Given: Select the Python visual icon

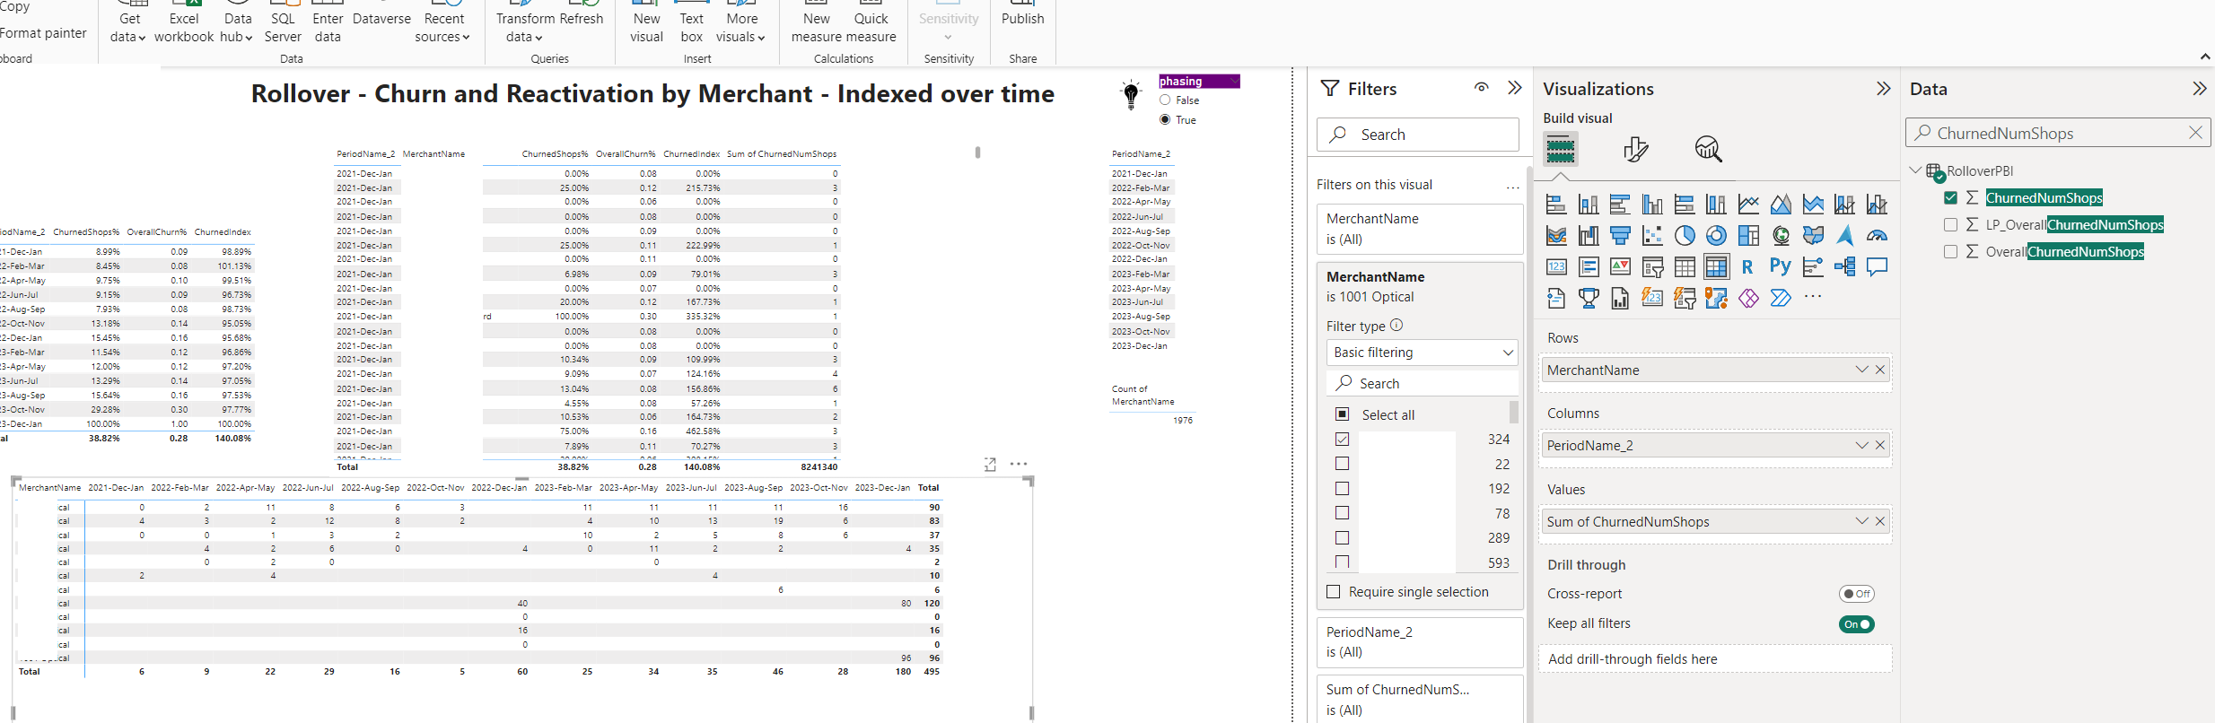Looking at the screenshot, I should pos(1781,267).
